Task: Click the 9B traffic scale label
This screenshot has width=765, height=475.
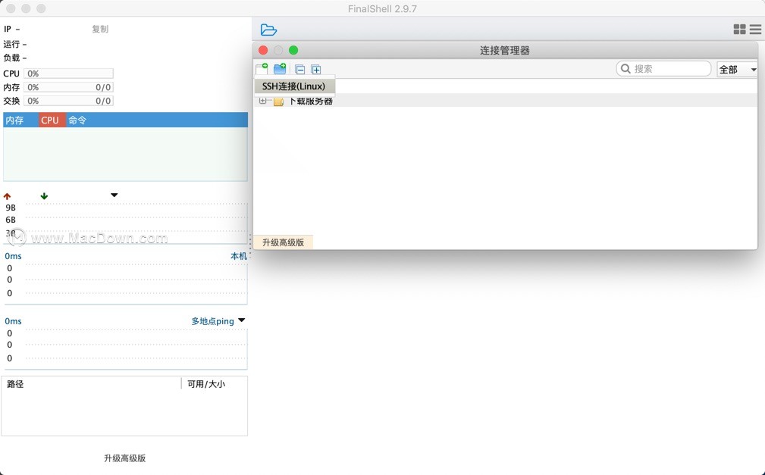Action: click(11, 208)
